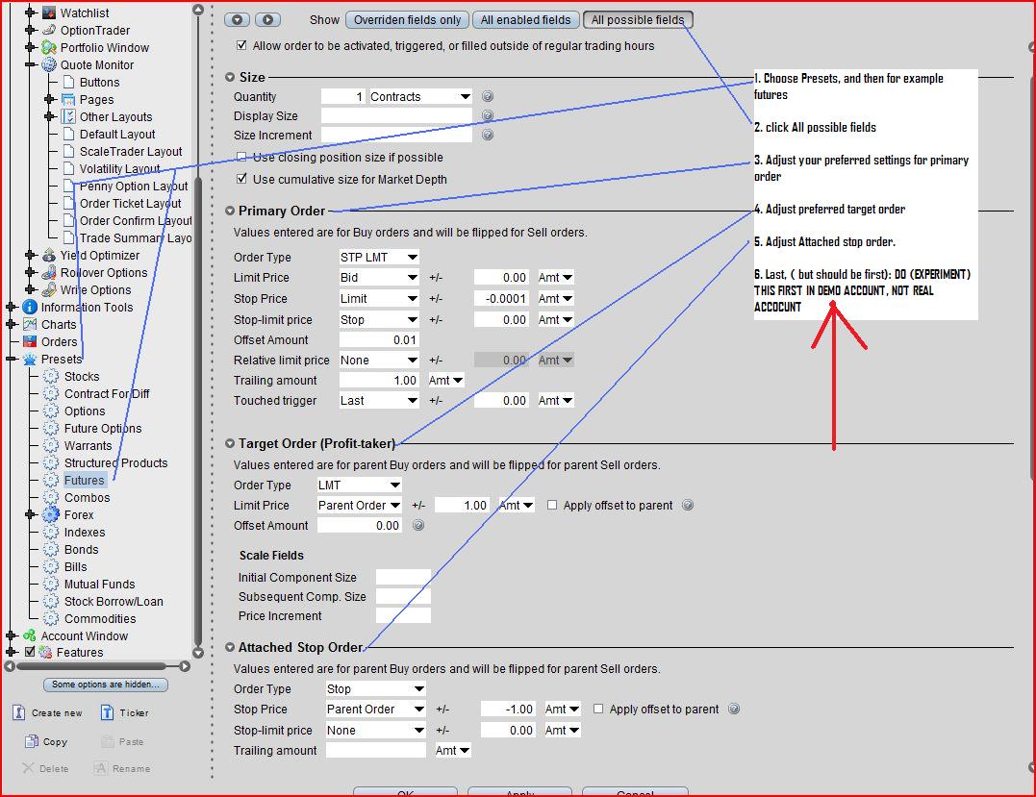Click the Ticker icon

[x=107, y=712]
